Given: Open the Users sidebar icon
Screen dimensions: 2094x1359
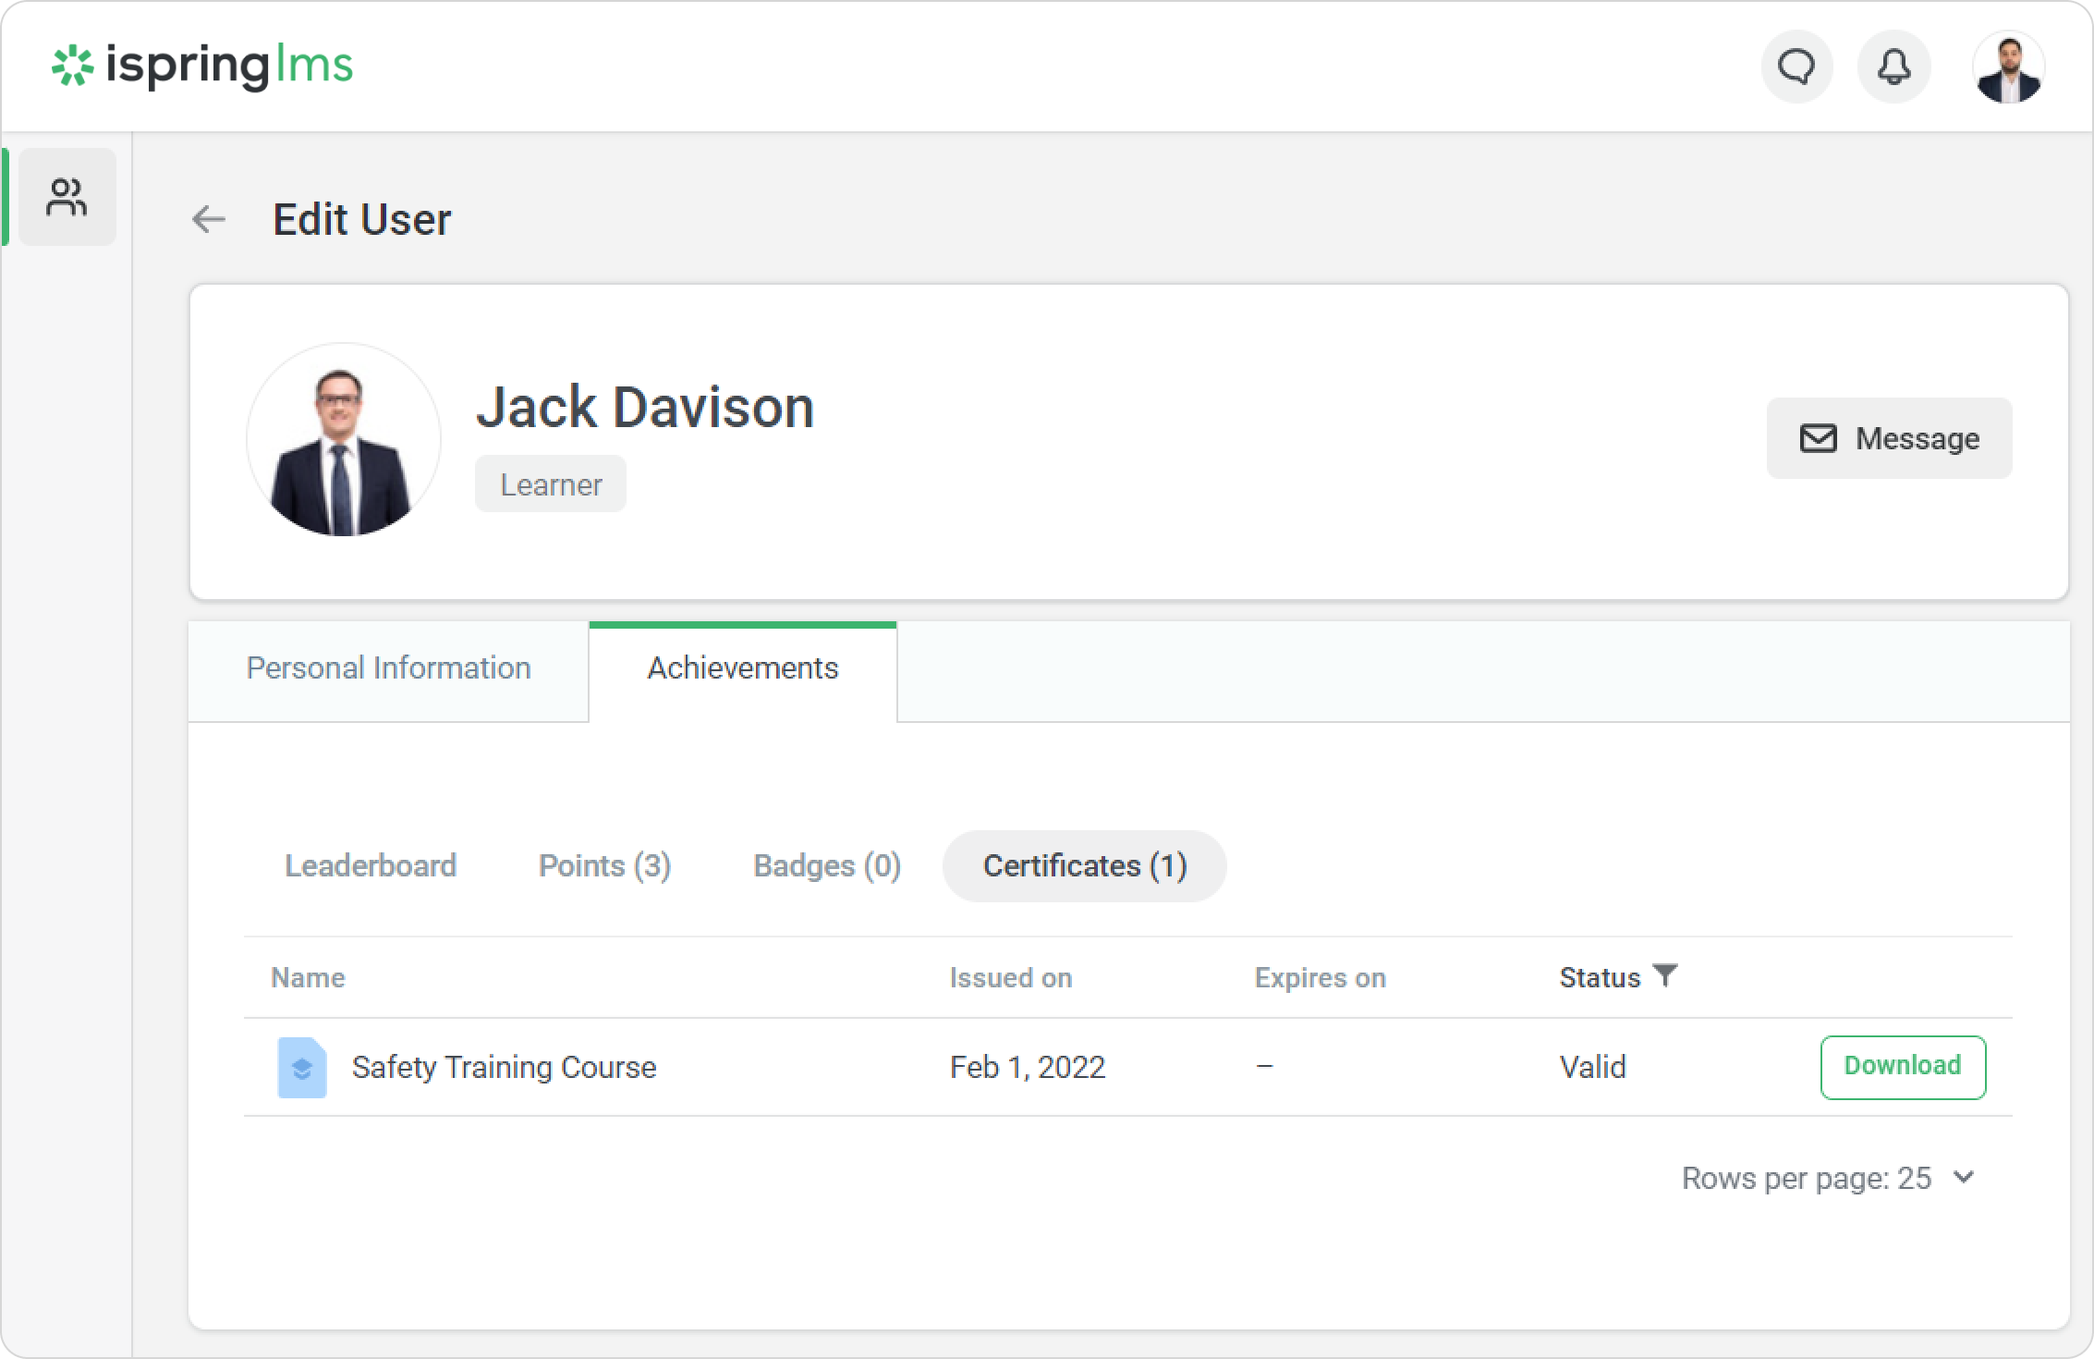Looking at the screenshot, I should pyautogui.click(x=67, y=197).
